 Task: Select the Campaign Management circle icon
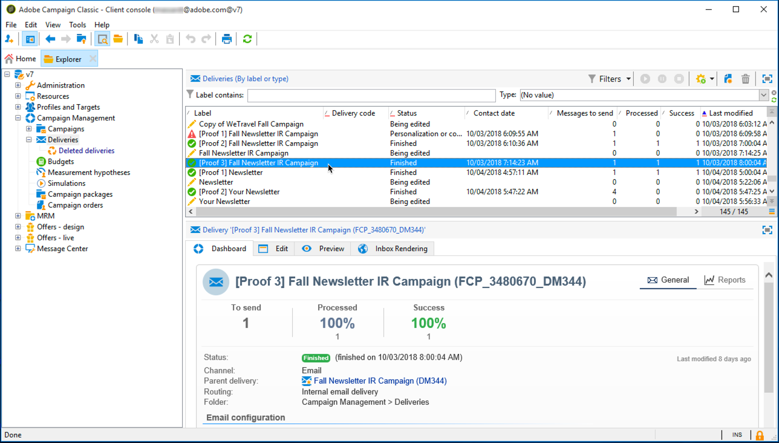pos(30,118)
